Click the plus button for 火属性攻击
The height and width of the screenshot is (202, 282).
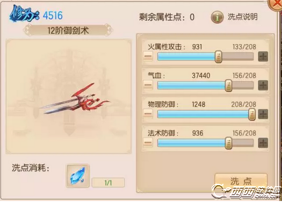click(263, 56)
